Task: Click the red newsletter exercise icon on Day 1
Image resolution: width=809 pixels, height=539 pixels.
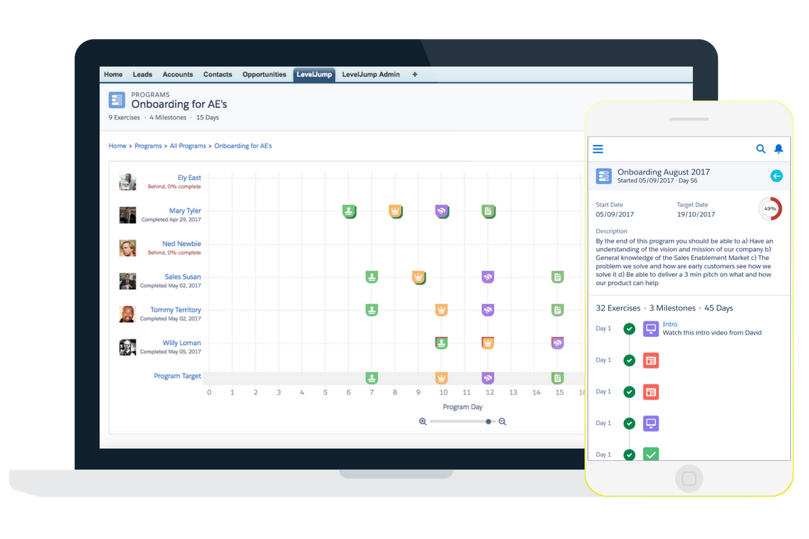Action: click(651, 360)
